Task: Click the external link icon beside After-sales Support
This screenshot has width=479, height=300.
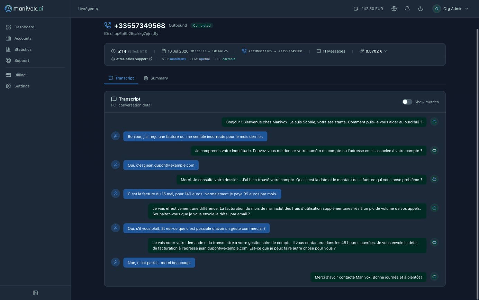Action: (151, 59)
